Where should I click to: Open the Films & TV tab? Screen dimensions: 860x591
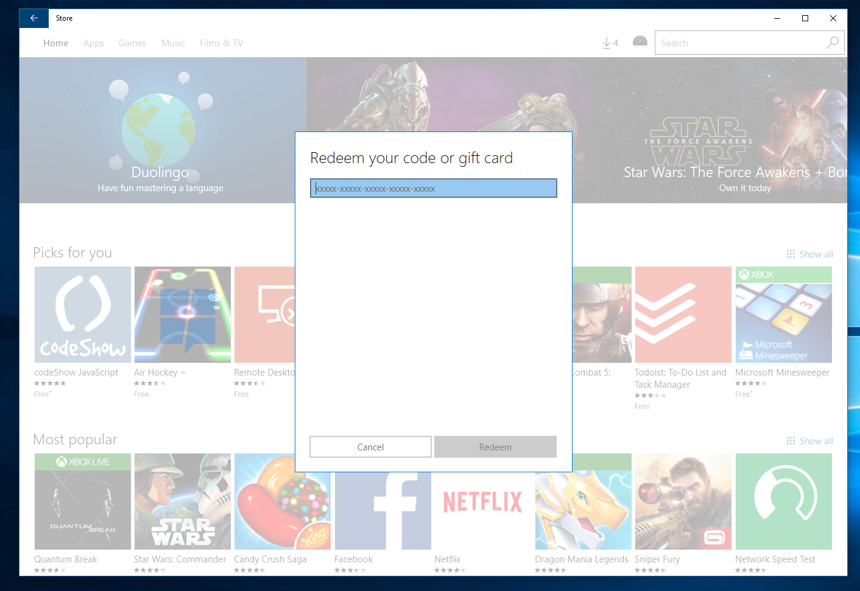pyautogui.click(x=221, y=43)
